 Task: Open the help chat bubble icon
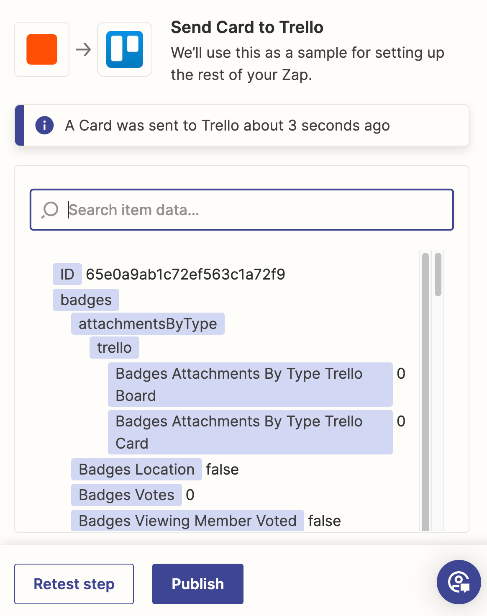pos(459,582)
